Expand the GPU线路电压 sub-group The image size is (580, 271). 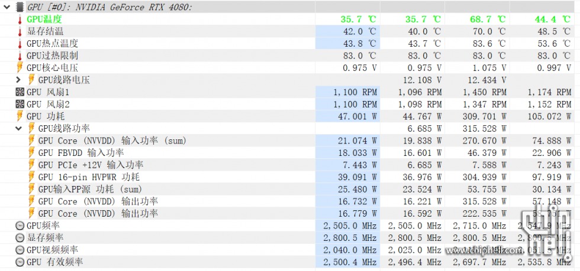click(18, 80)
